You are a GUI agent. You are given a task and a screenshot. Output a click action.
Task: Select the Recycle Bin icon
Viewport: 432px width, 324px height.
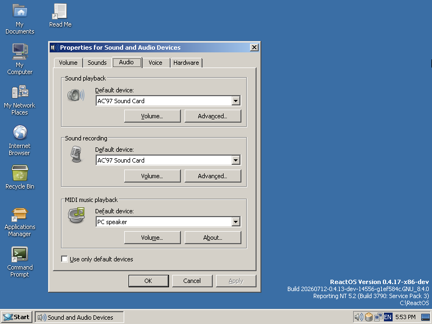20,178
